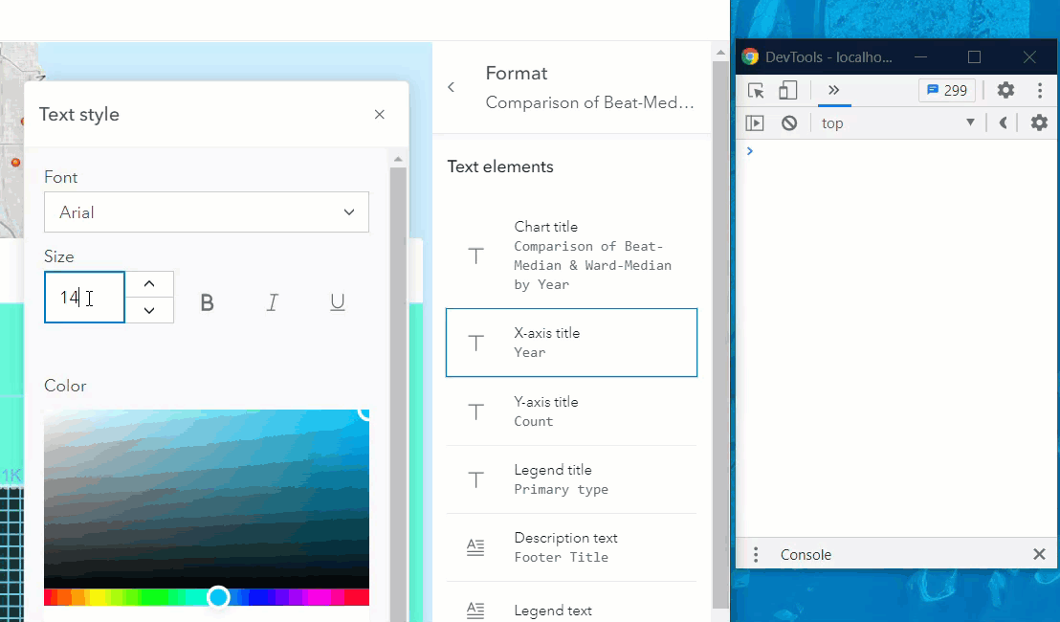Toggle underline text formatting
Viewport: 1060px width, 622px height.
click(x=338, y=302)
